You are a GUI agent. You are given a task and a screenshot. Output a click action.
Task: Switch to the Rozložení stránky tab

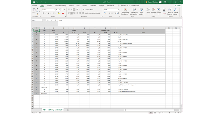60,6
